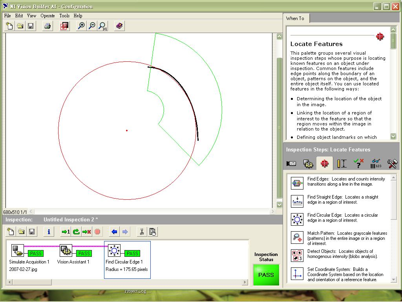Select the Find Circular Edge 1 step
The image size is (402, 302).
click(127, 260)
